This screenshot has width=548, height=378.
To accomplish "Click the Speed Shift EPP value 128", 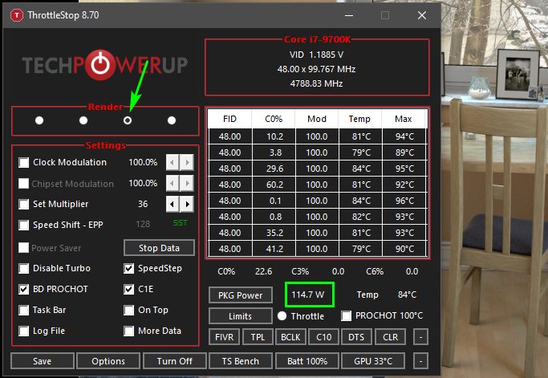I will [143, 224].
